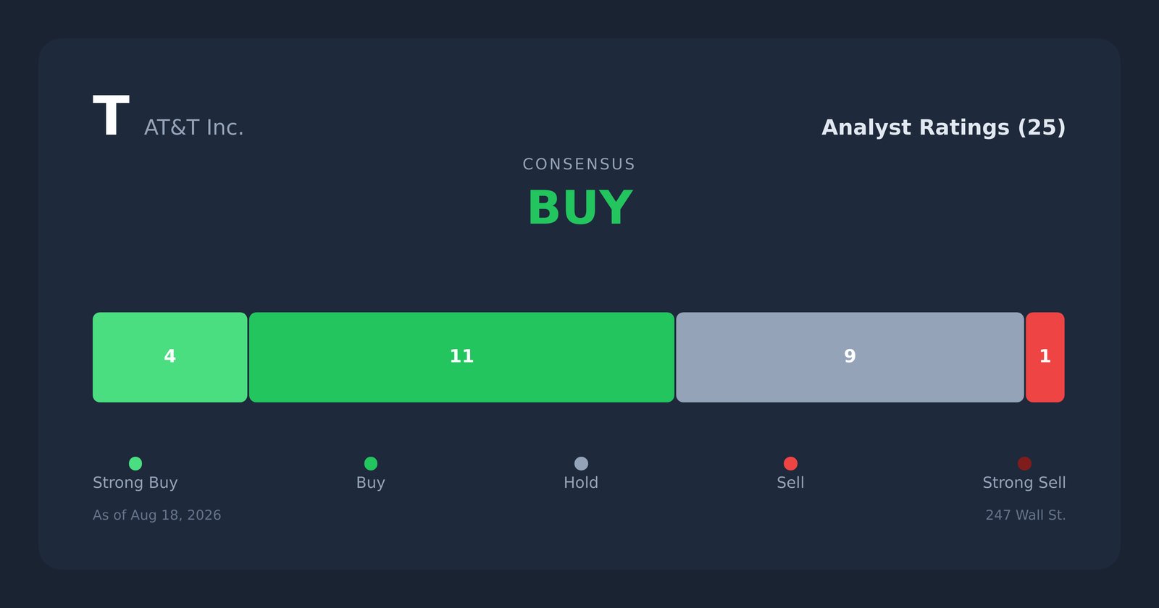Click the As of Aug 18, 2026 date
1159x608 pixels.
tap(157, 515)
